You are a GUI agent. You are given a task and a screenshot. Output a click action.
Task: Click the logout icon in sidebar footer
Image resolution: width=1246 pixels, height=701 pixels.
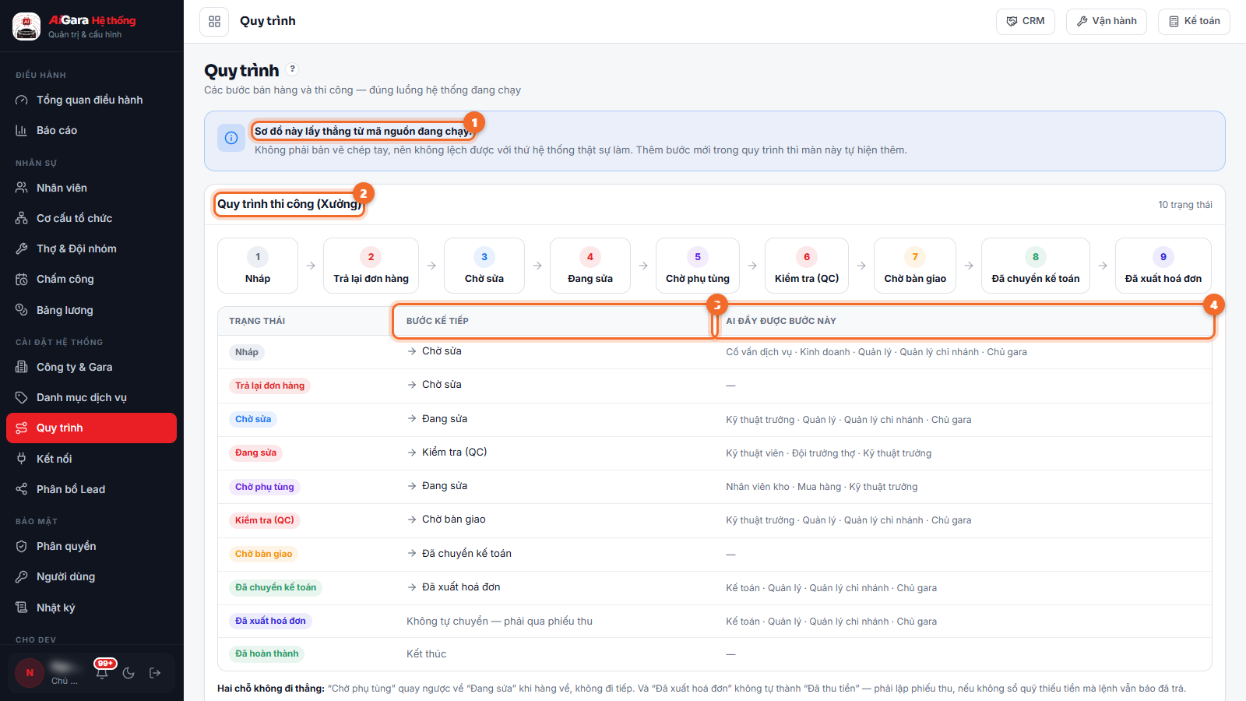click(155, 673)
